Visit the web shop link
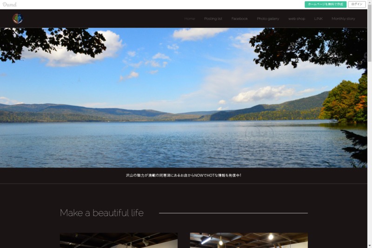This screenshot has height=248, width=372. click(297, 19)
